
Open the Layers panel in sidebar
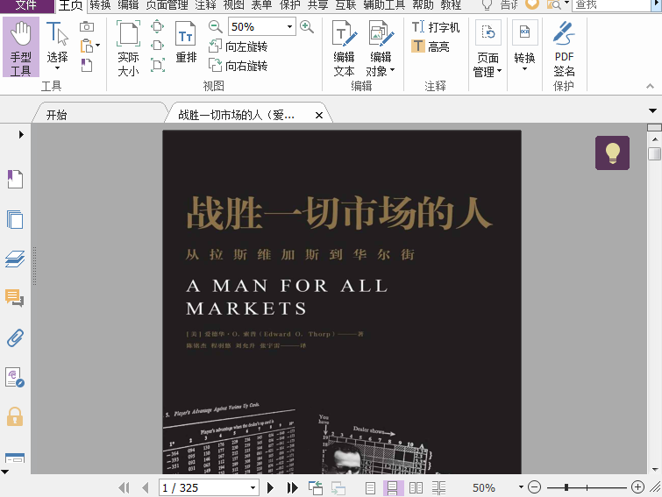[15, 259]
